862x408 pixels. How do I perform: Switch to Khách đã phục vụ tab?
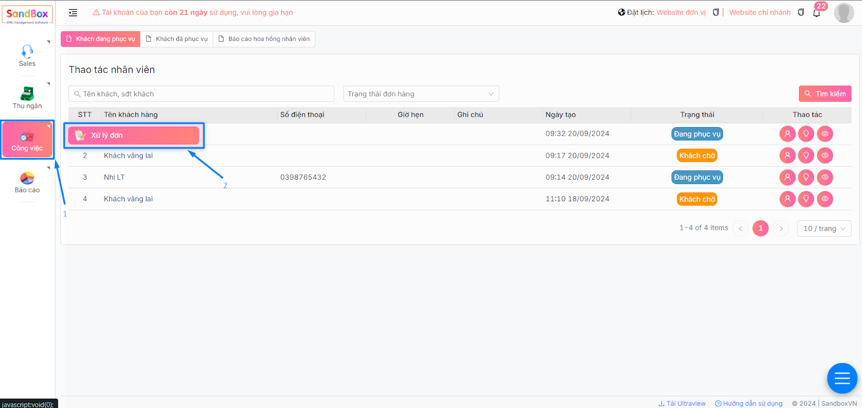click(177, 39)
